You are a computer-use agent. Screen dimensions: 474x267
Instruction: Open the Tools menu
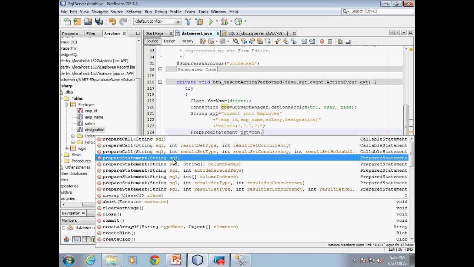203,12
